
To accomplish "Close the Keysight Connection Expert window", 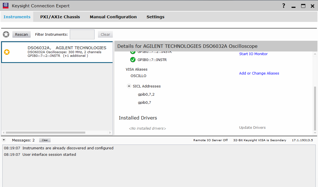I will [x=313, y=6].
